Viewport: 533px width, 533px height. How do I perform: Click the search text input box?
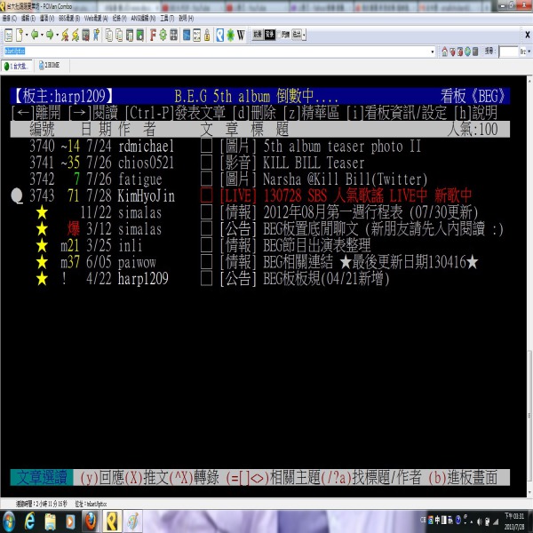[508, 52]
